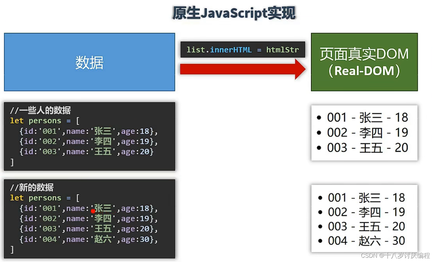Click the id:'004' 赵六 code row
Image resolution: width=435 pixels, height=262 pixels.
88,239
